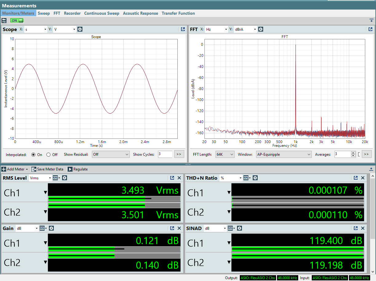Switch to Recorder tab
The image size is (376, 281).
tap(72, 13)
